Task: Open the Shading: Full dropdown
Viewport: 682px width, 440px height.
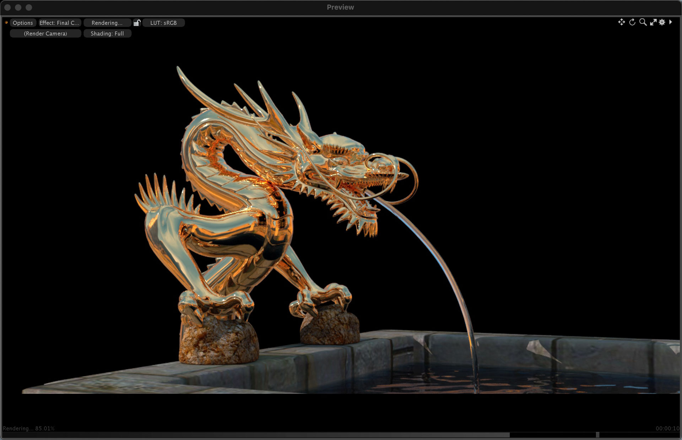Action: [107, 33]
